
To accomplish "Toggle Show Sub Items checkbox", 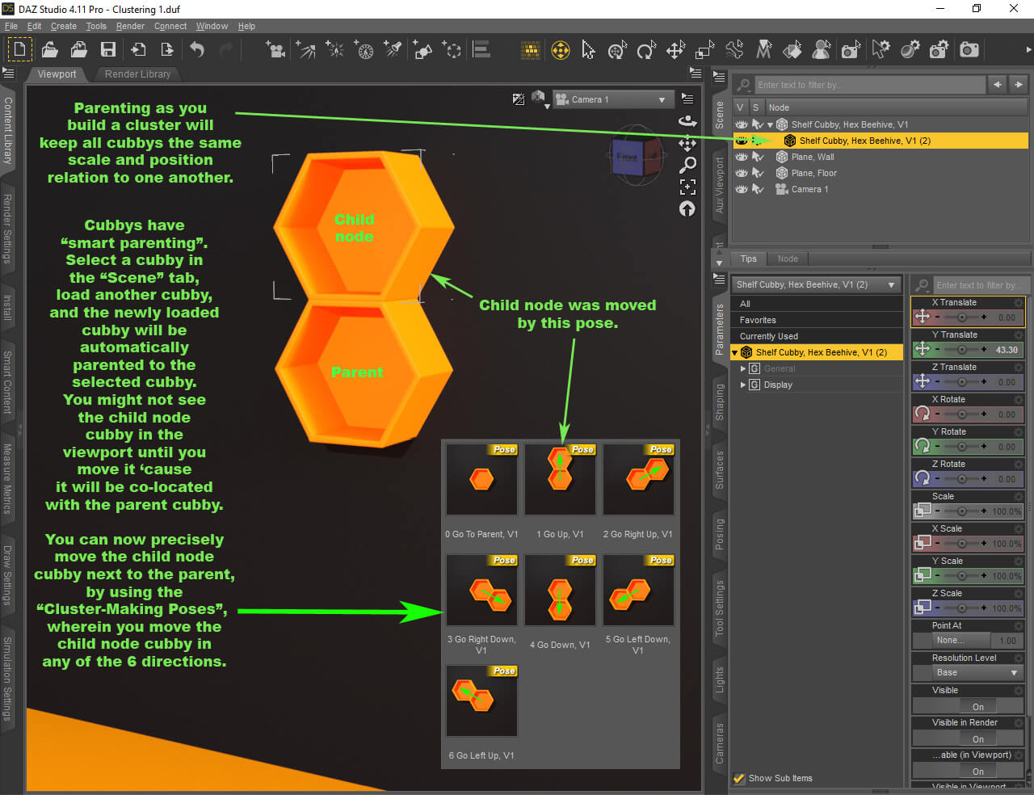I will [738, 779].
